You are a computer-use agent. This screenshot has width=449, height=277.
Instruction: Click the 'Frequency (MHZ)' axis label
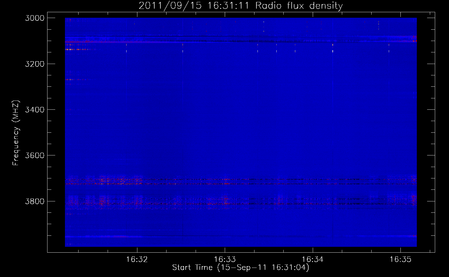(16, 133)
